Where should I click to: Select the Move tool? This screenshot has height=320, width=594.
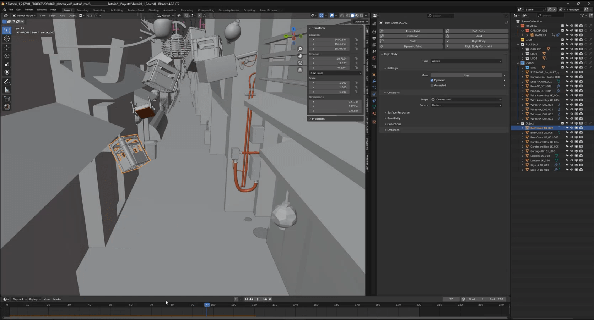tap(7, 48)
